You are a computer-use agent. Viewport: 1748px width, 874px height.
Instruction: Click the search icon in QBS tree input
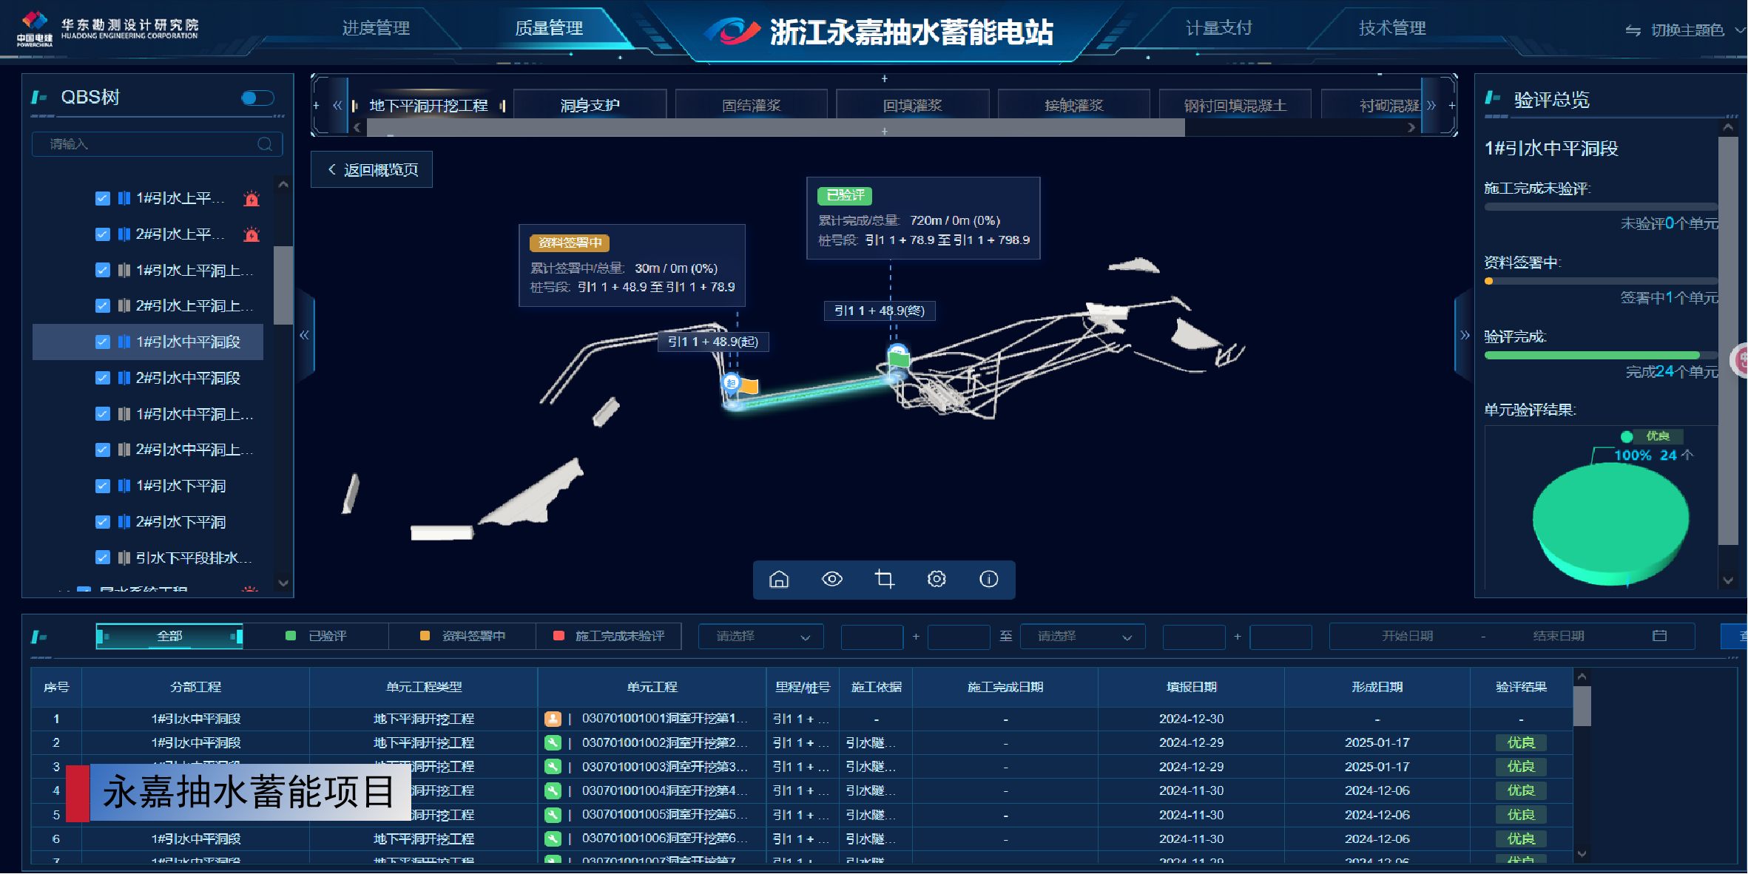pos(265,144)
